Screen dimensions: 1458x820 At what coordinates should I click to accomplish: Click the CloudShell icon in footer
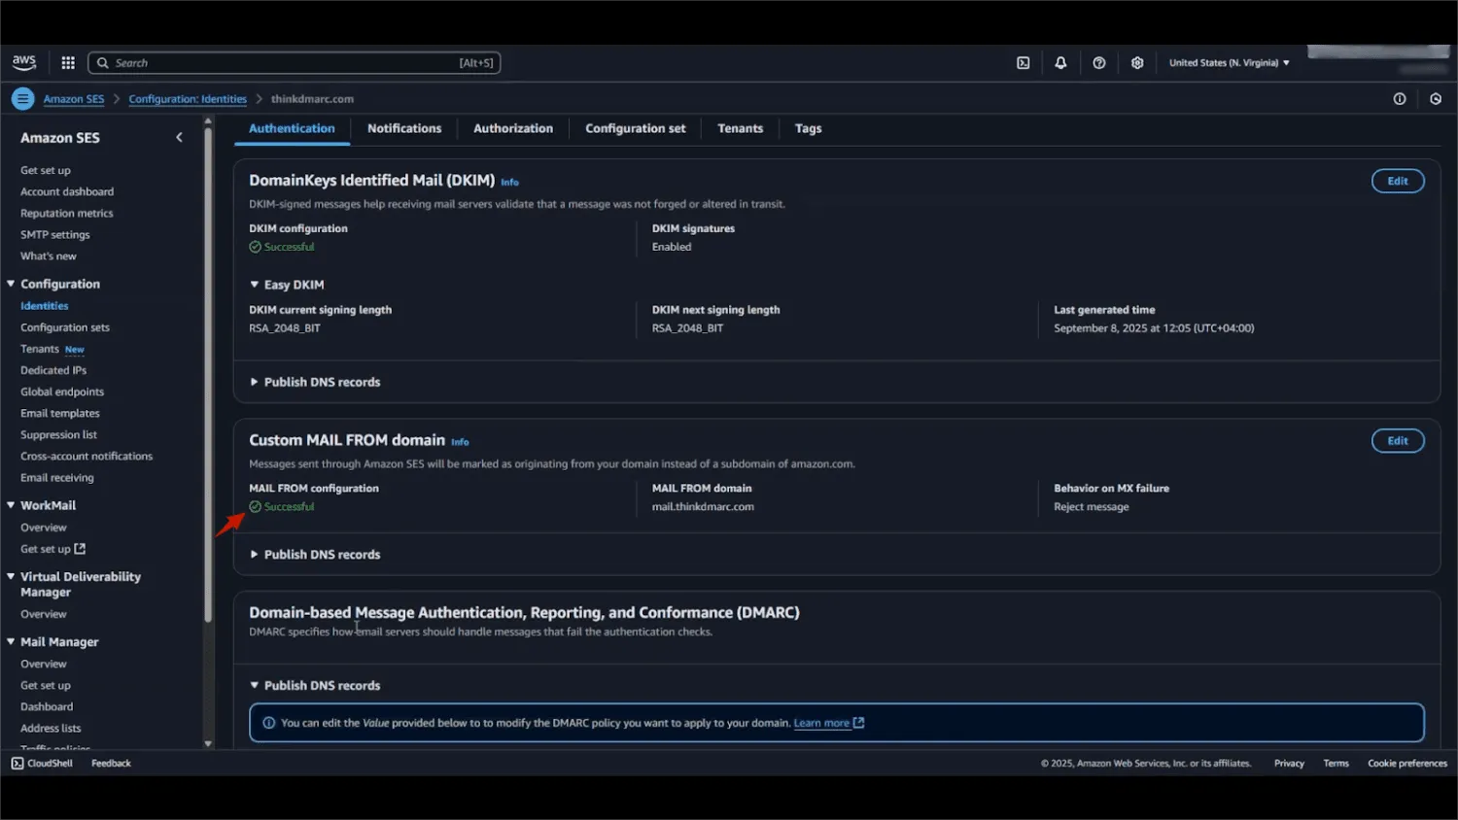(17, 764)
